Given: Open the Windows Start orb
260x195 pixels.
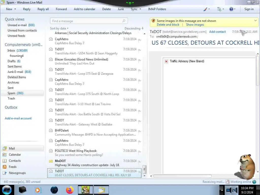Looking at the screenshot, I should (7, 190).
